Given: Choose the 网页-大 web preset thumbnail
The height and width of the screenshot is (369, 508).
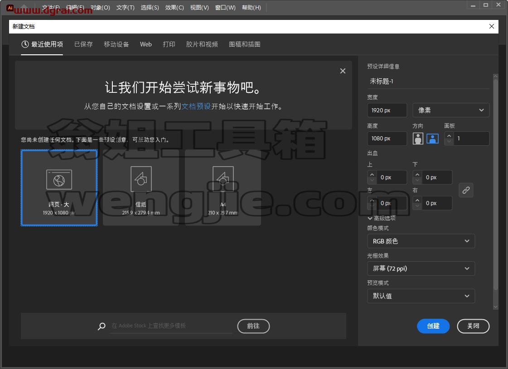Looking at the screenshot, I should coord(59,188).
